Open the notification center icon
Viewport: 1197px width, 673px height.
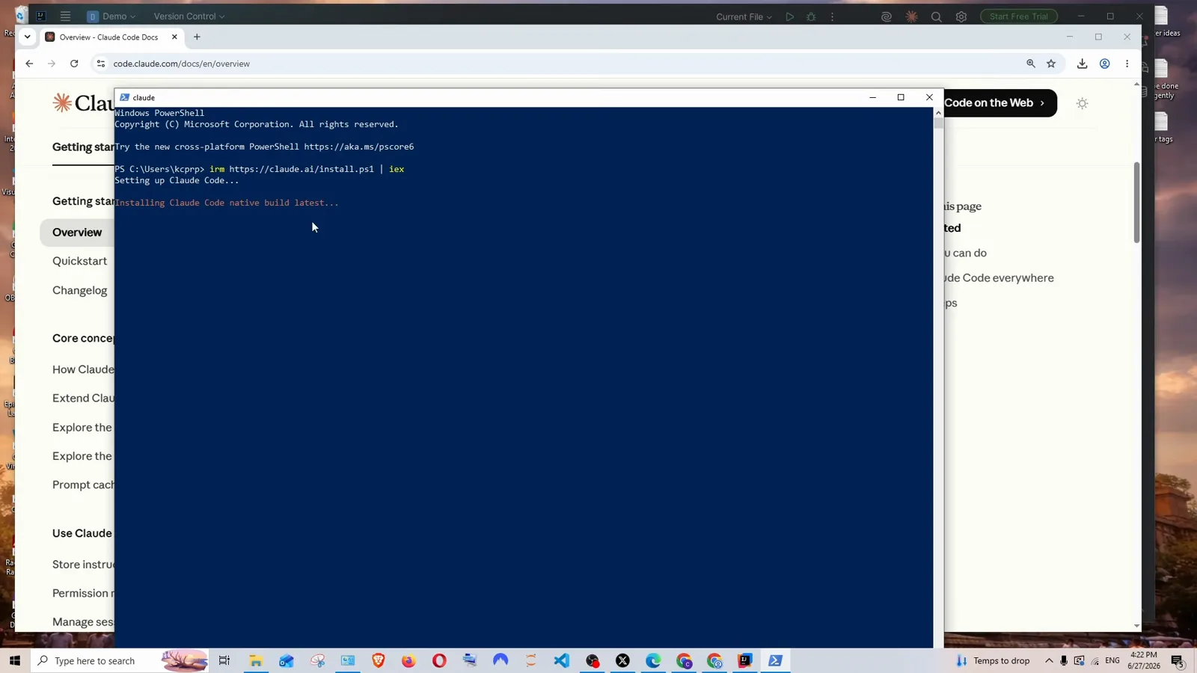coord(1178,662)
